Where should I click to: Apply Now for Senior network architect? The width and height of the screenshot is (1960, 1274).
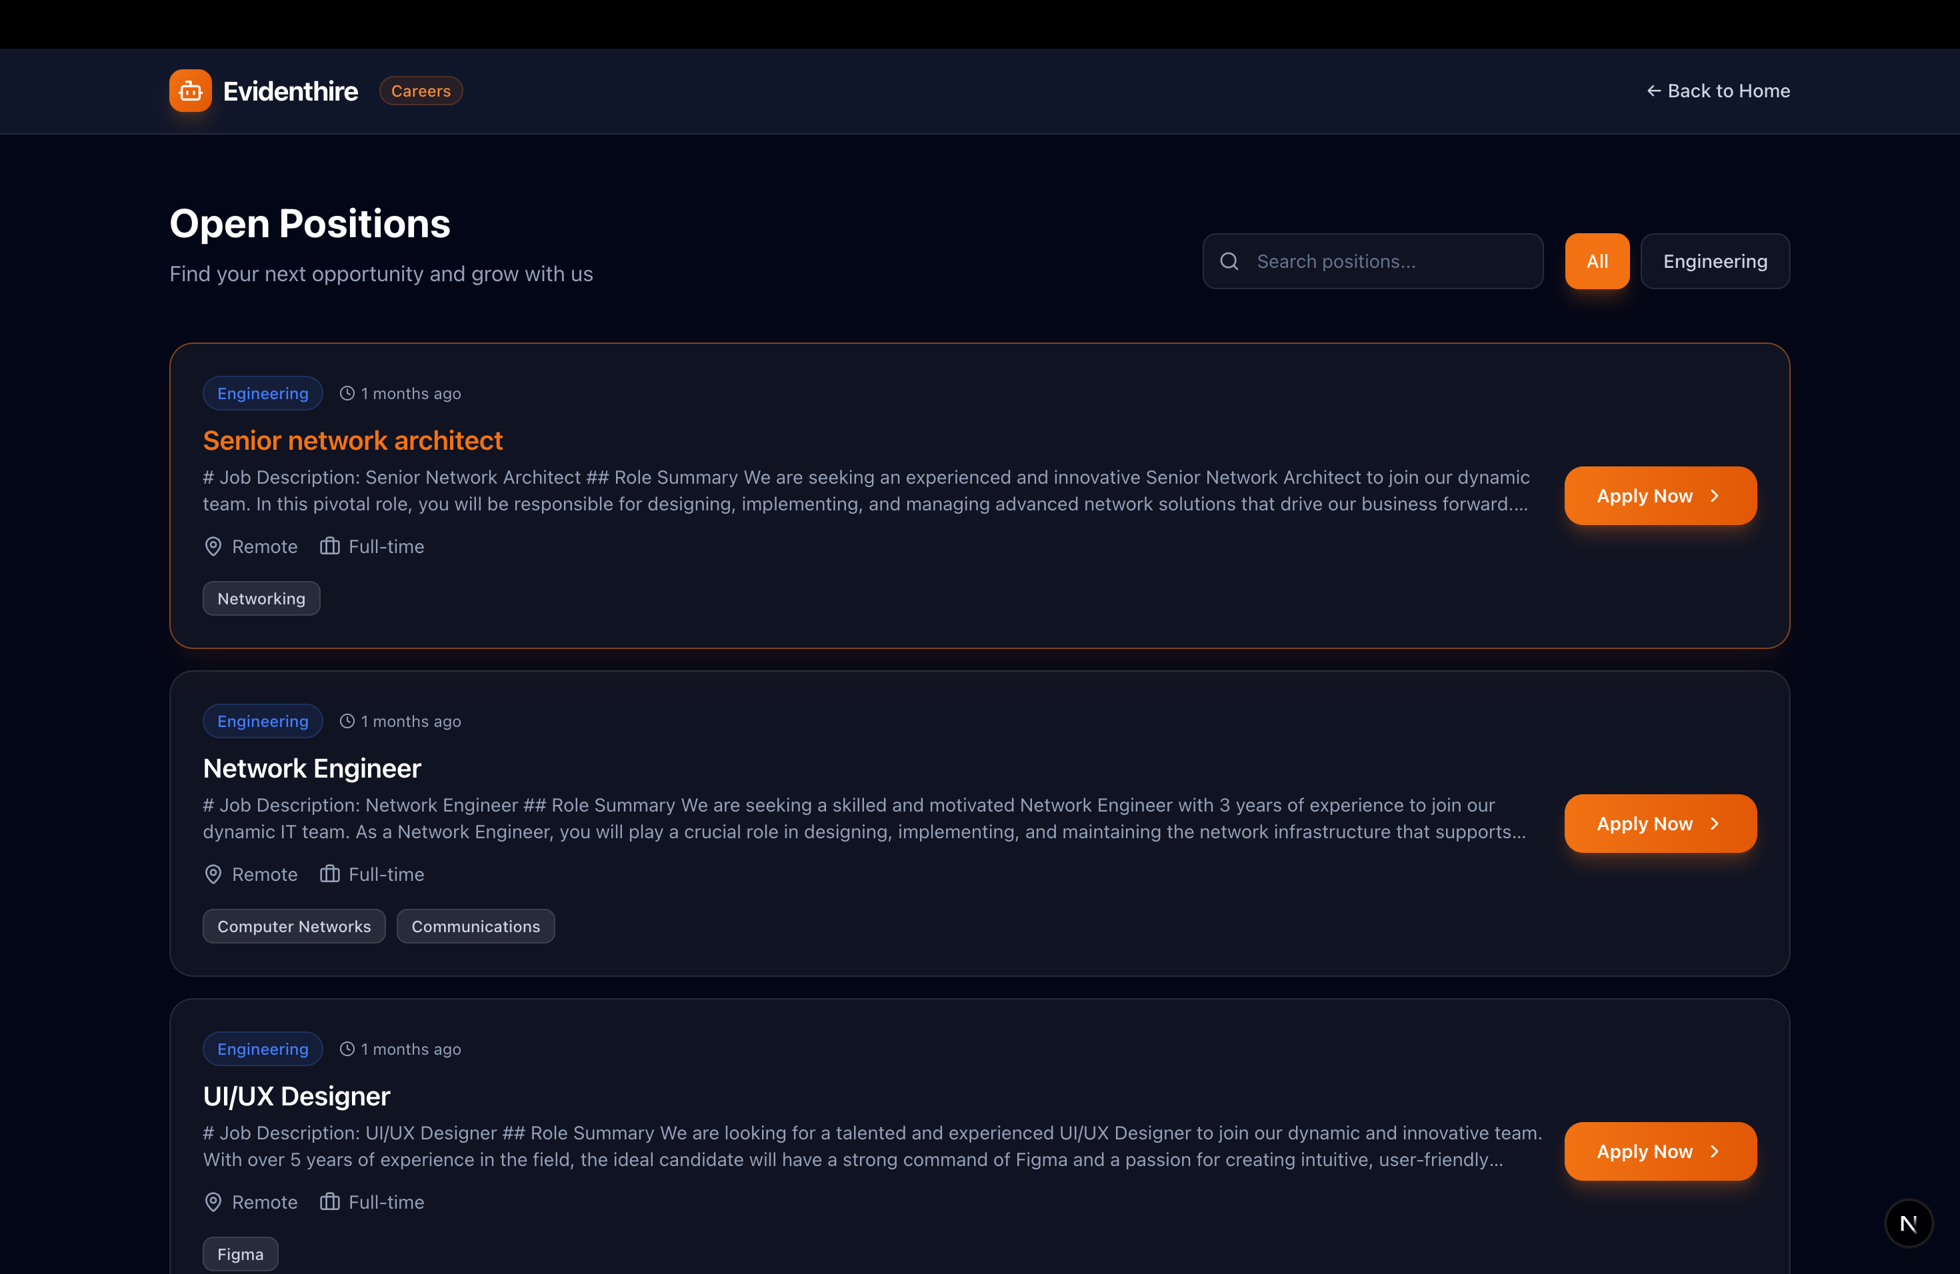1659,496
